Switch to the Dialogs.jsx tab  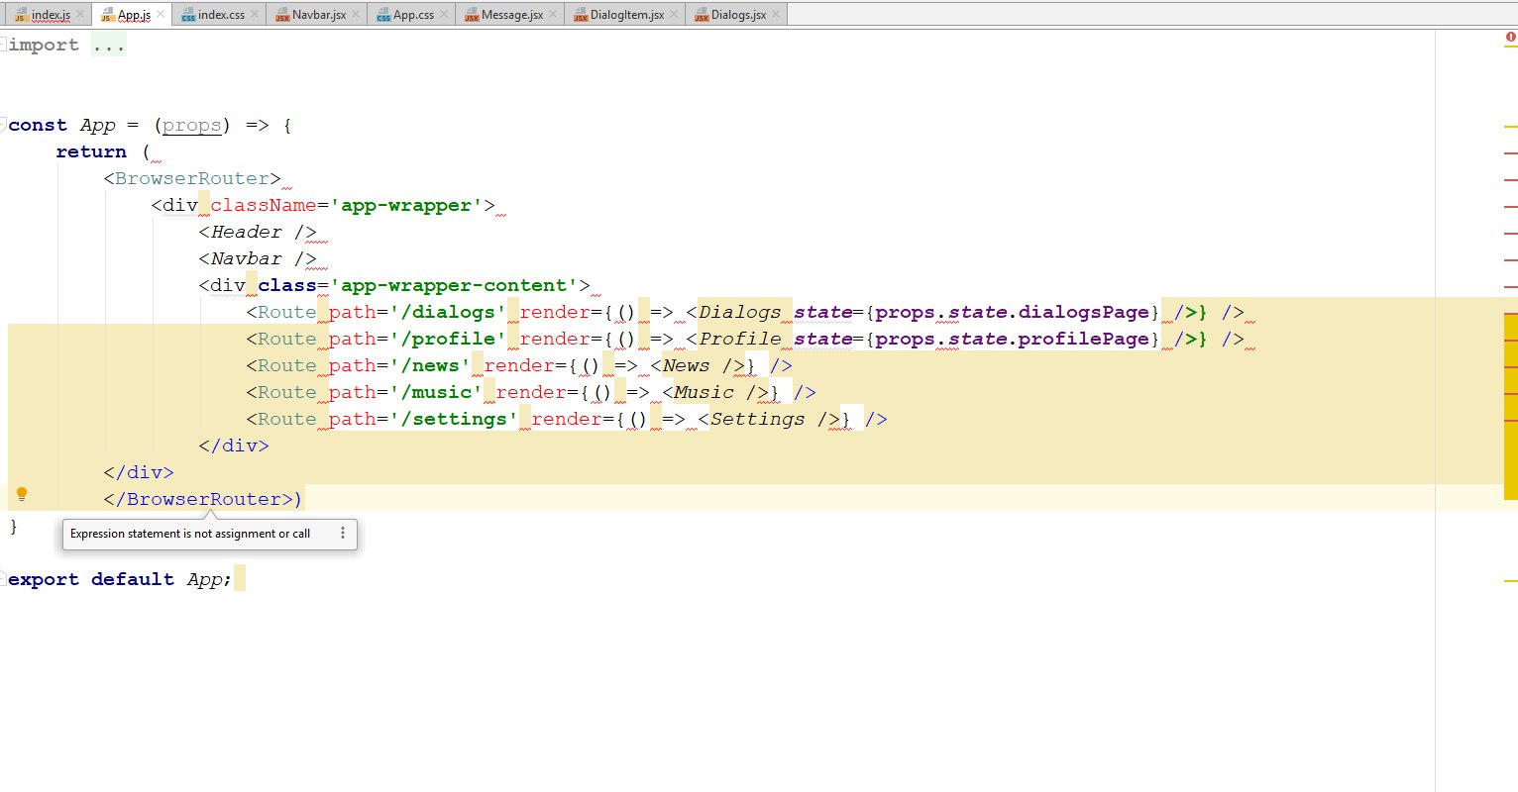[738, 15]
